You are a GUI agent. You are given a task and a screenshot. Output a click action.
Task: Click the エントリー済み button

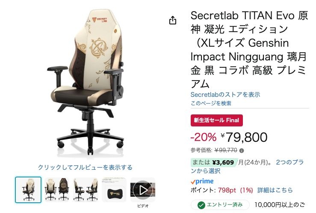[x=220, y=205]
